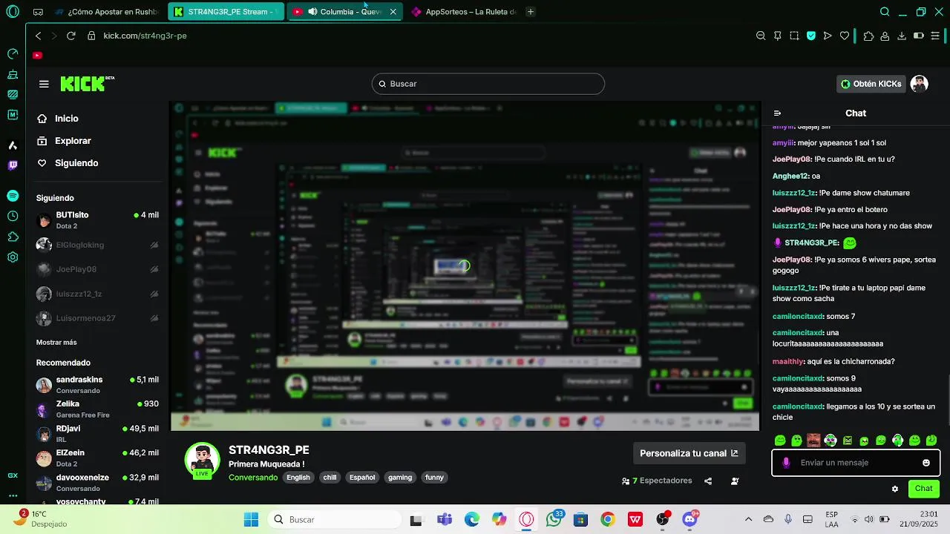The image size is (950, 534).
Task: Click the Conversando category link
Action: (x=253, y=478)
